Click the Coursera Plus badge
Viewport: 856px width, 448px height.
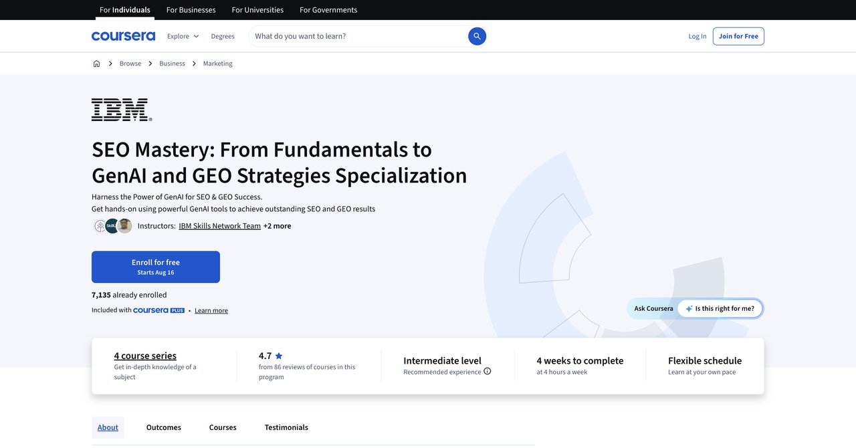point(158,310)
